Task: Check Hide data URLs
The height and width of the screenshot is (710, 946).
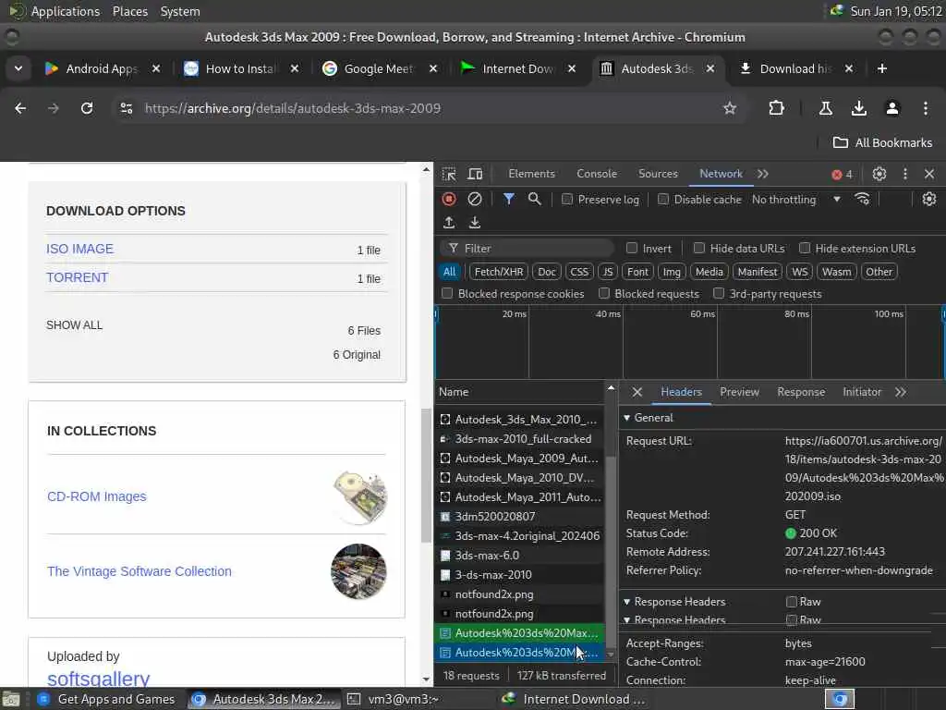Action: pyautogui.click(x=698, y=248)
